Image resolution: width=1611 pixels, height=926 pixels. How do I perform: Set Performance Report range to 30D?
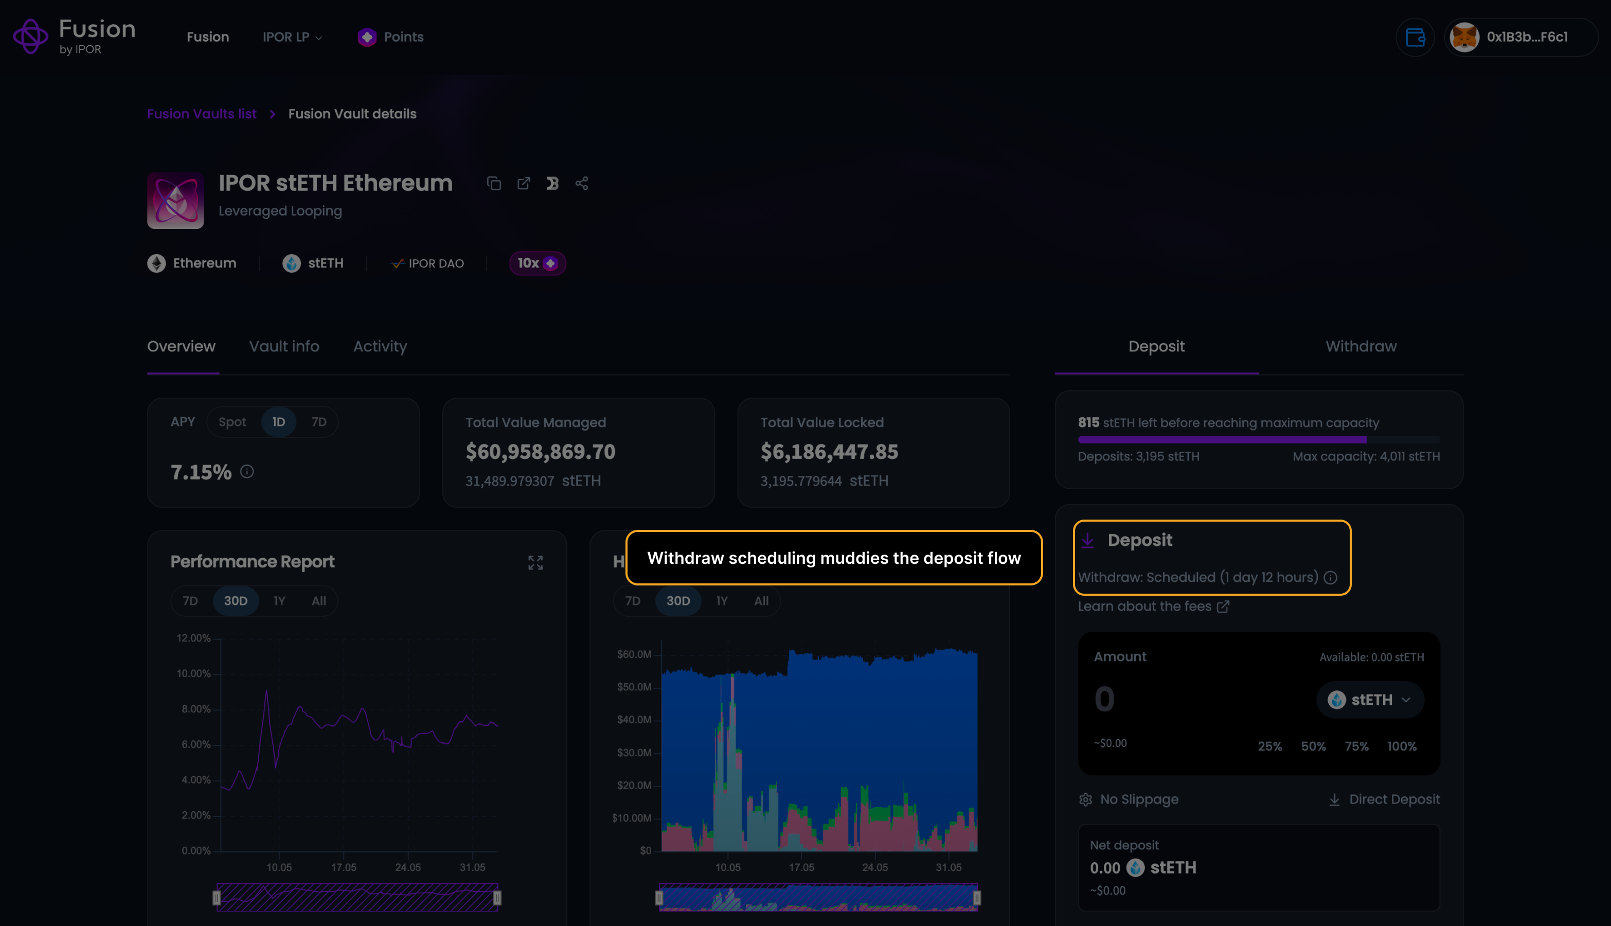point(235,601)
